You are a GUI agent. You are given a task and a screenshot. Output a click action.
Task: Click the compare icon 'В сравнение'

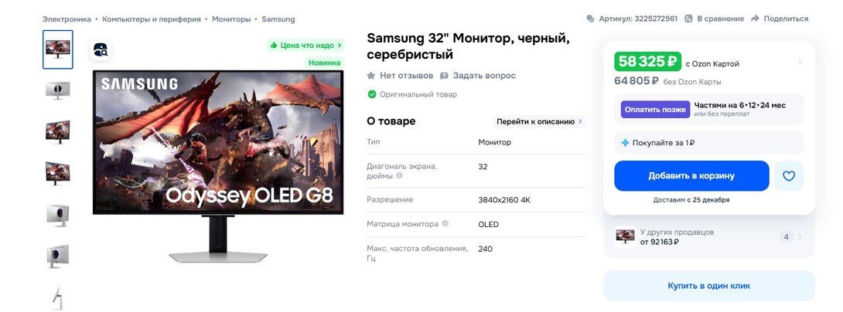click(x=689, y=19)
